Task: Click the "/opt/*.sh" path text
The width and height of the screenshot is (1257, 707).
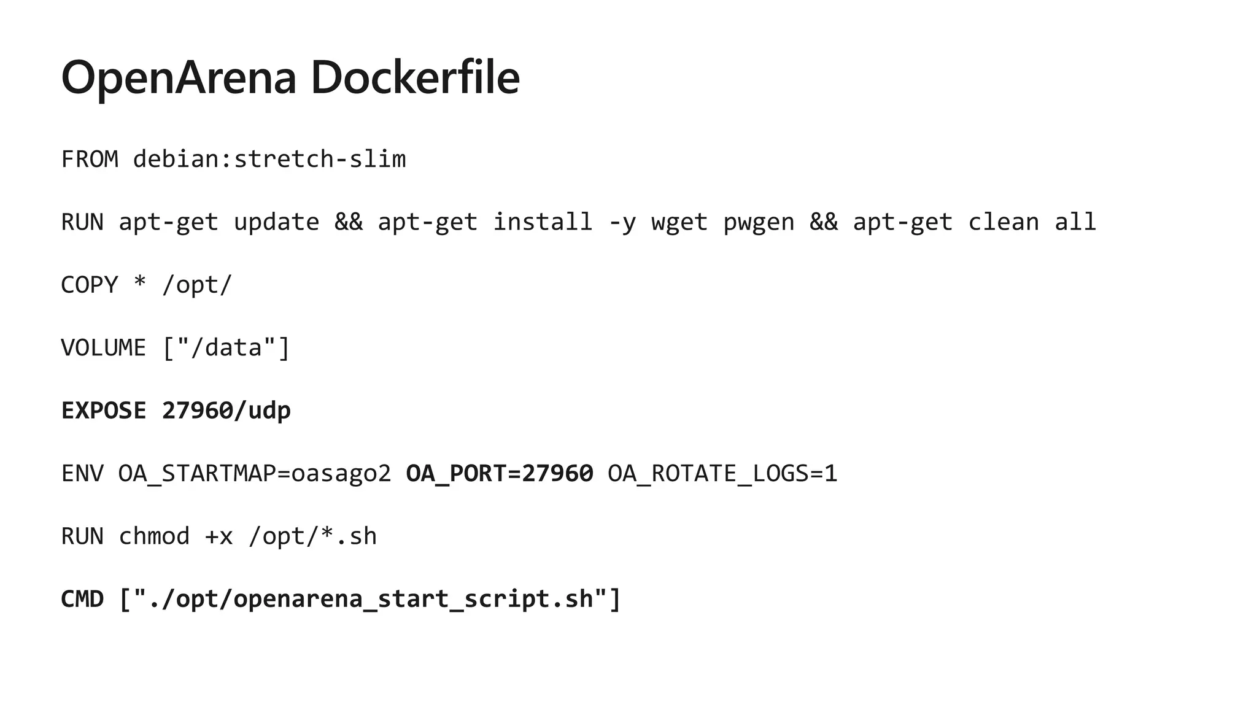Action: [312, 536]
